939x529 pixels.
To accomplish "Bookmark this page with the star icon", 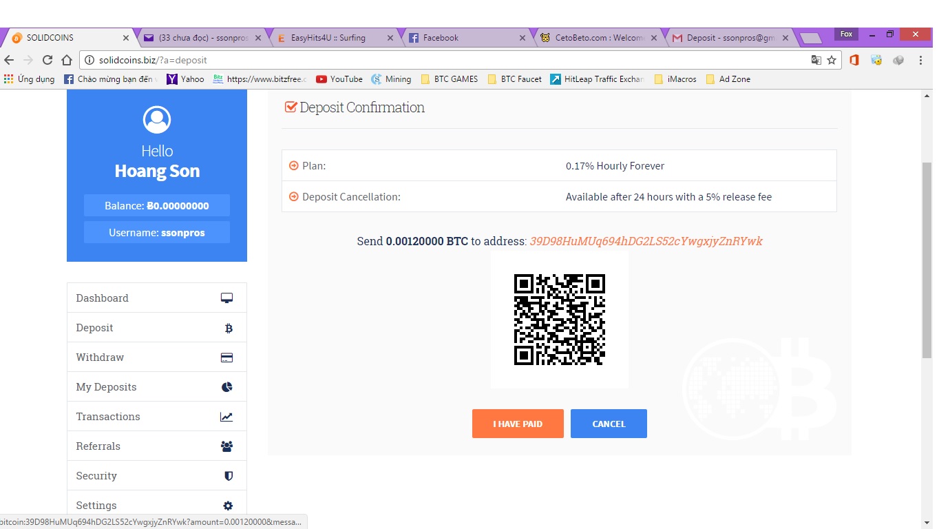I will tap(832, 60).
